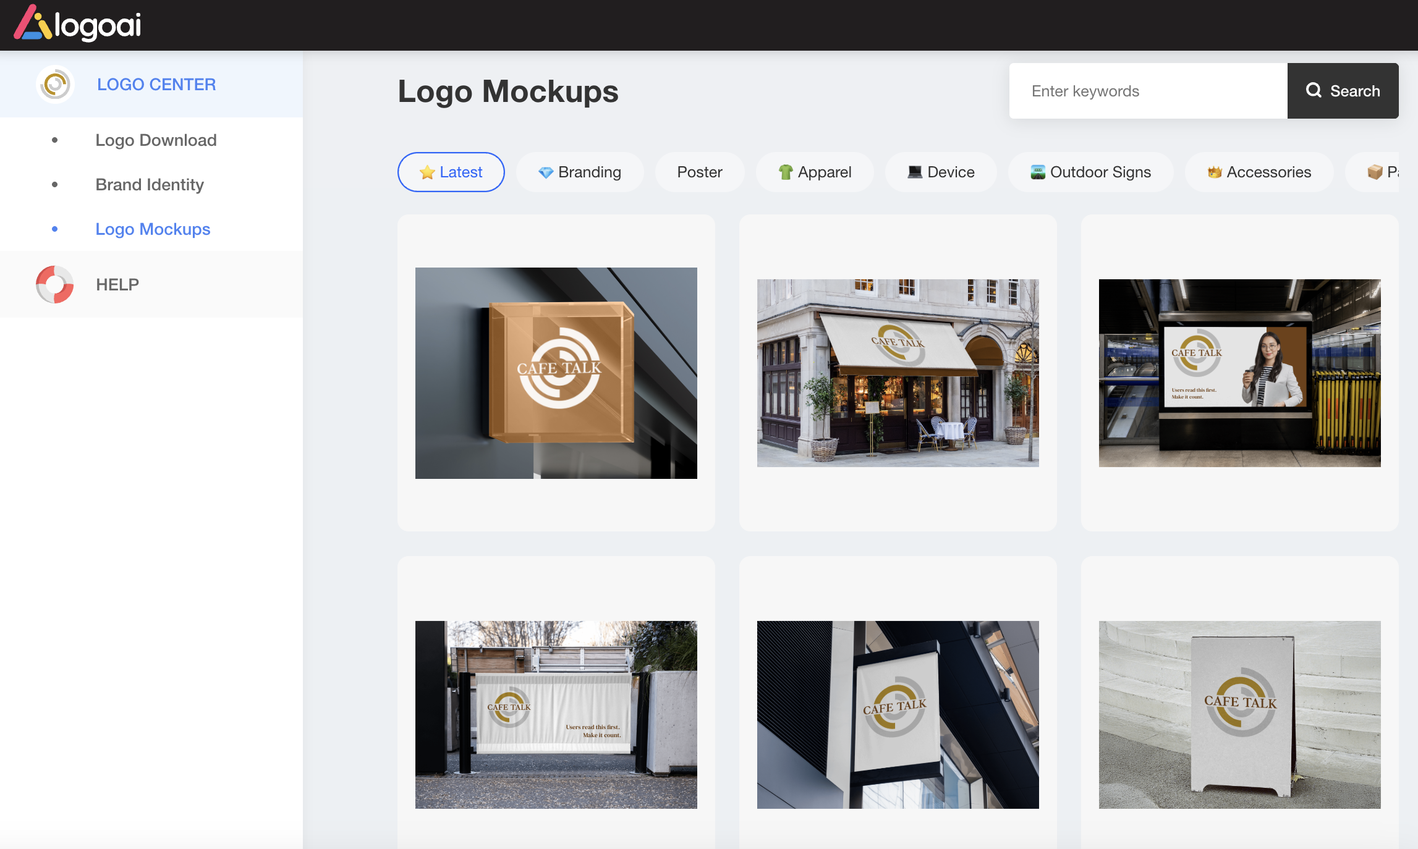Click the Help lifebuoy icon
The width and height of the screenshot is (1418, 849).
(x=55, y=284)
